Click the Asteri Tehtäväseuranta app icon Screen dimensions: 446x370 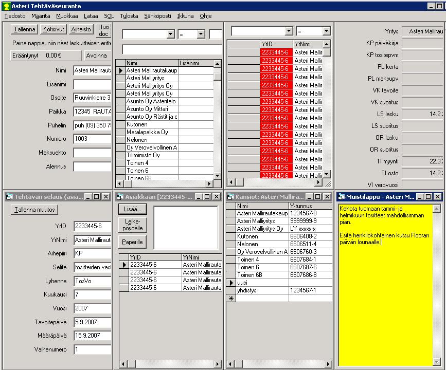[x=7, y=6]
